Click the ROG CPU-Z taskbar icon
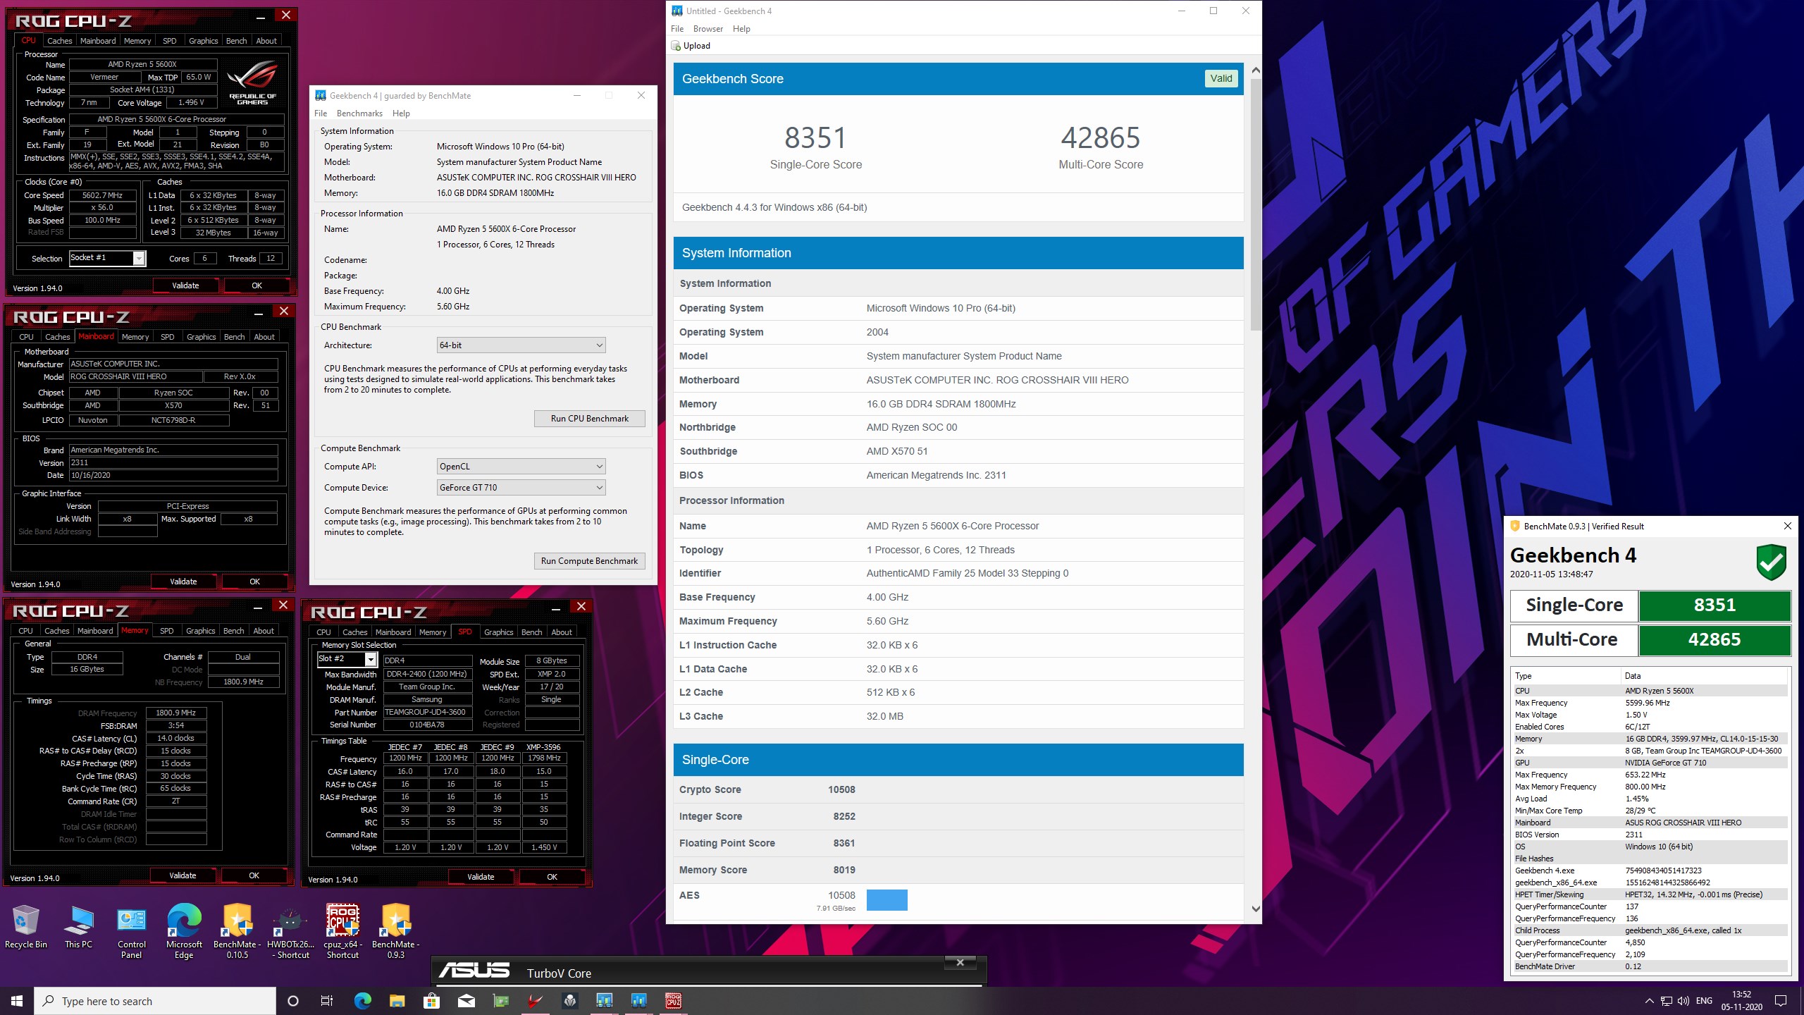 point(674,1001)
